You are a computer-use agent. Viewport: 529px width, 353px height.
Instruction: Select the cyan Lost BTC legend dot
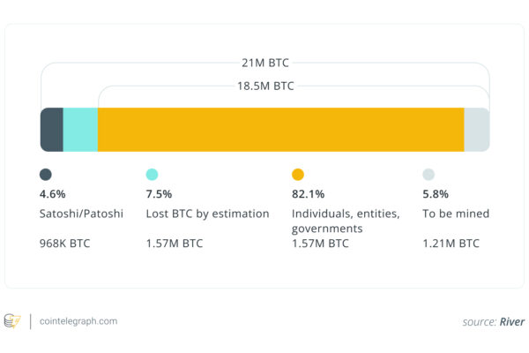152,175
